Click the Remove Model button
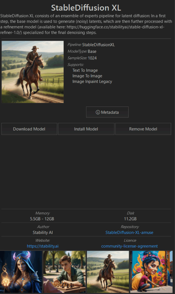This screenshot has width=175, height=294. click(143, 129)
